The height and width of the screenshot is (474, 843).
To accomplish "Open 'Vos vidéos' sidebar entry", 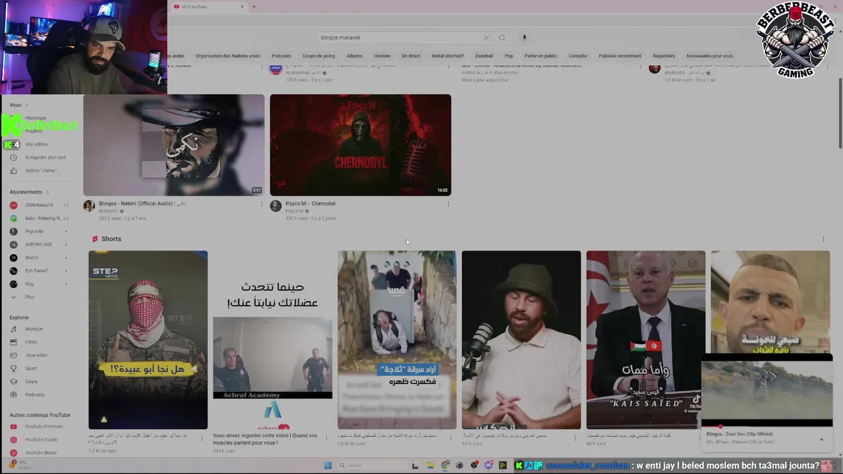I will (36, 144).
